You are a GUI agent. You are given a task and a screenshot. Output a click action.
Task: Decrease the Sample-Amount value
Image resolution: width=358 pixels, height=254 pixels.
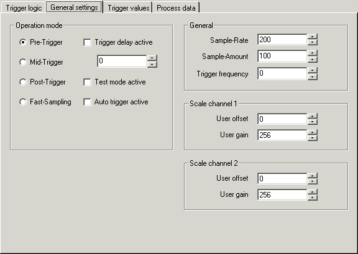click(x=313, y=59)
